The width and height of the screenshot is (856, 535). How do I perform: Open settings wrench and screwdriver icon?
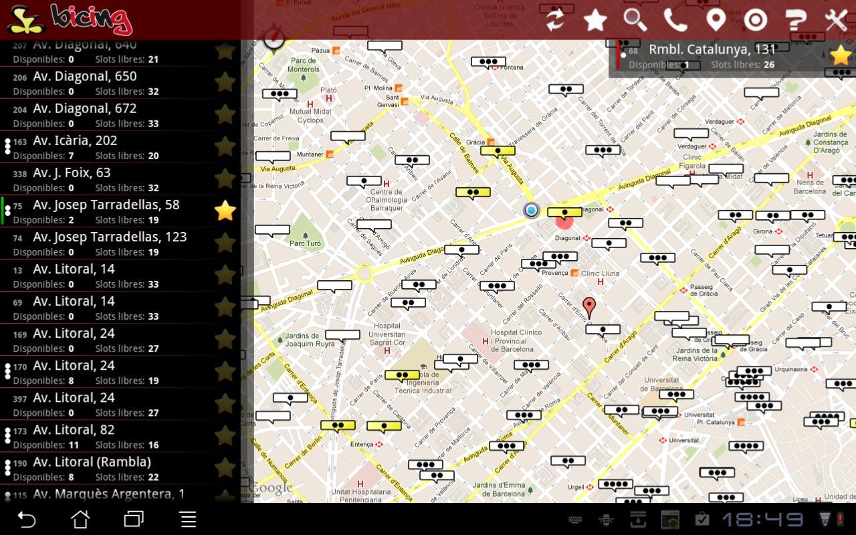[836, 19]
